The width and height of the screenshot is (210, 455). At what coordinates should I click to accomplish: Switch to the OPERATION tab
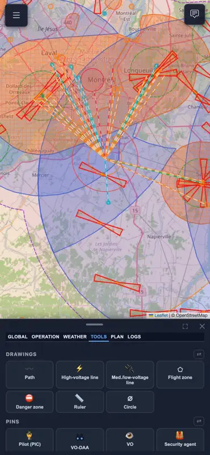click(x=45, y=337)
